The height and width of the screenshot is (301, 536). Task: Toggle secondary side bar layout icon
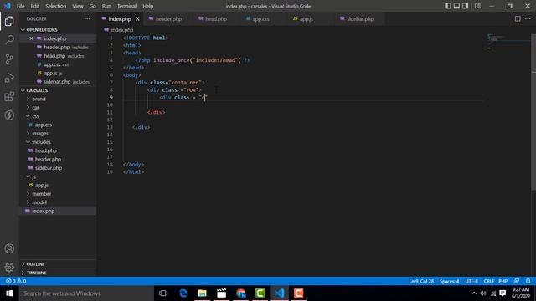point(466,6)
